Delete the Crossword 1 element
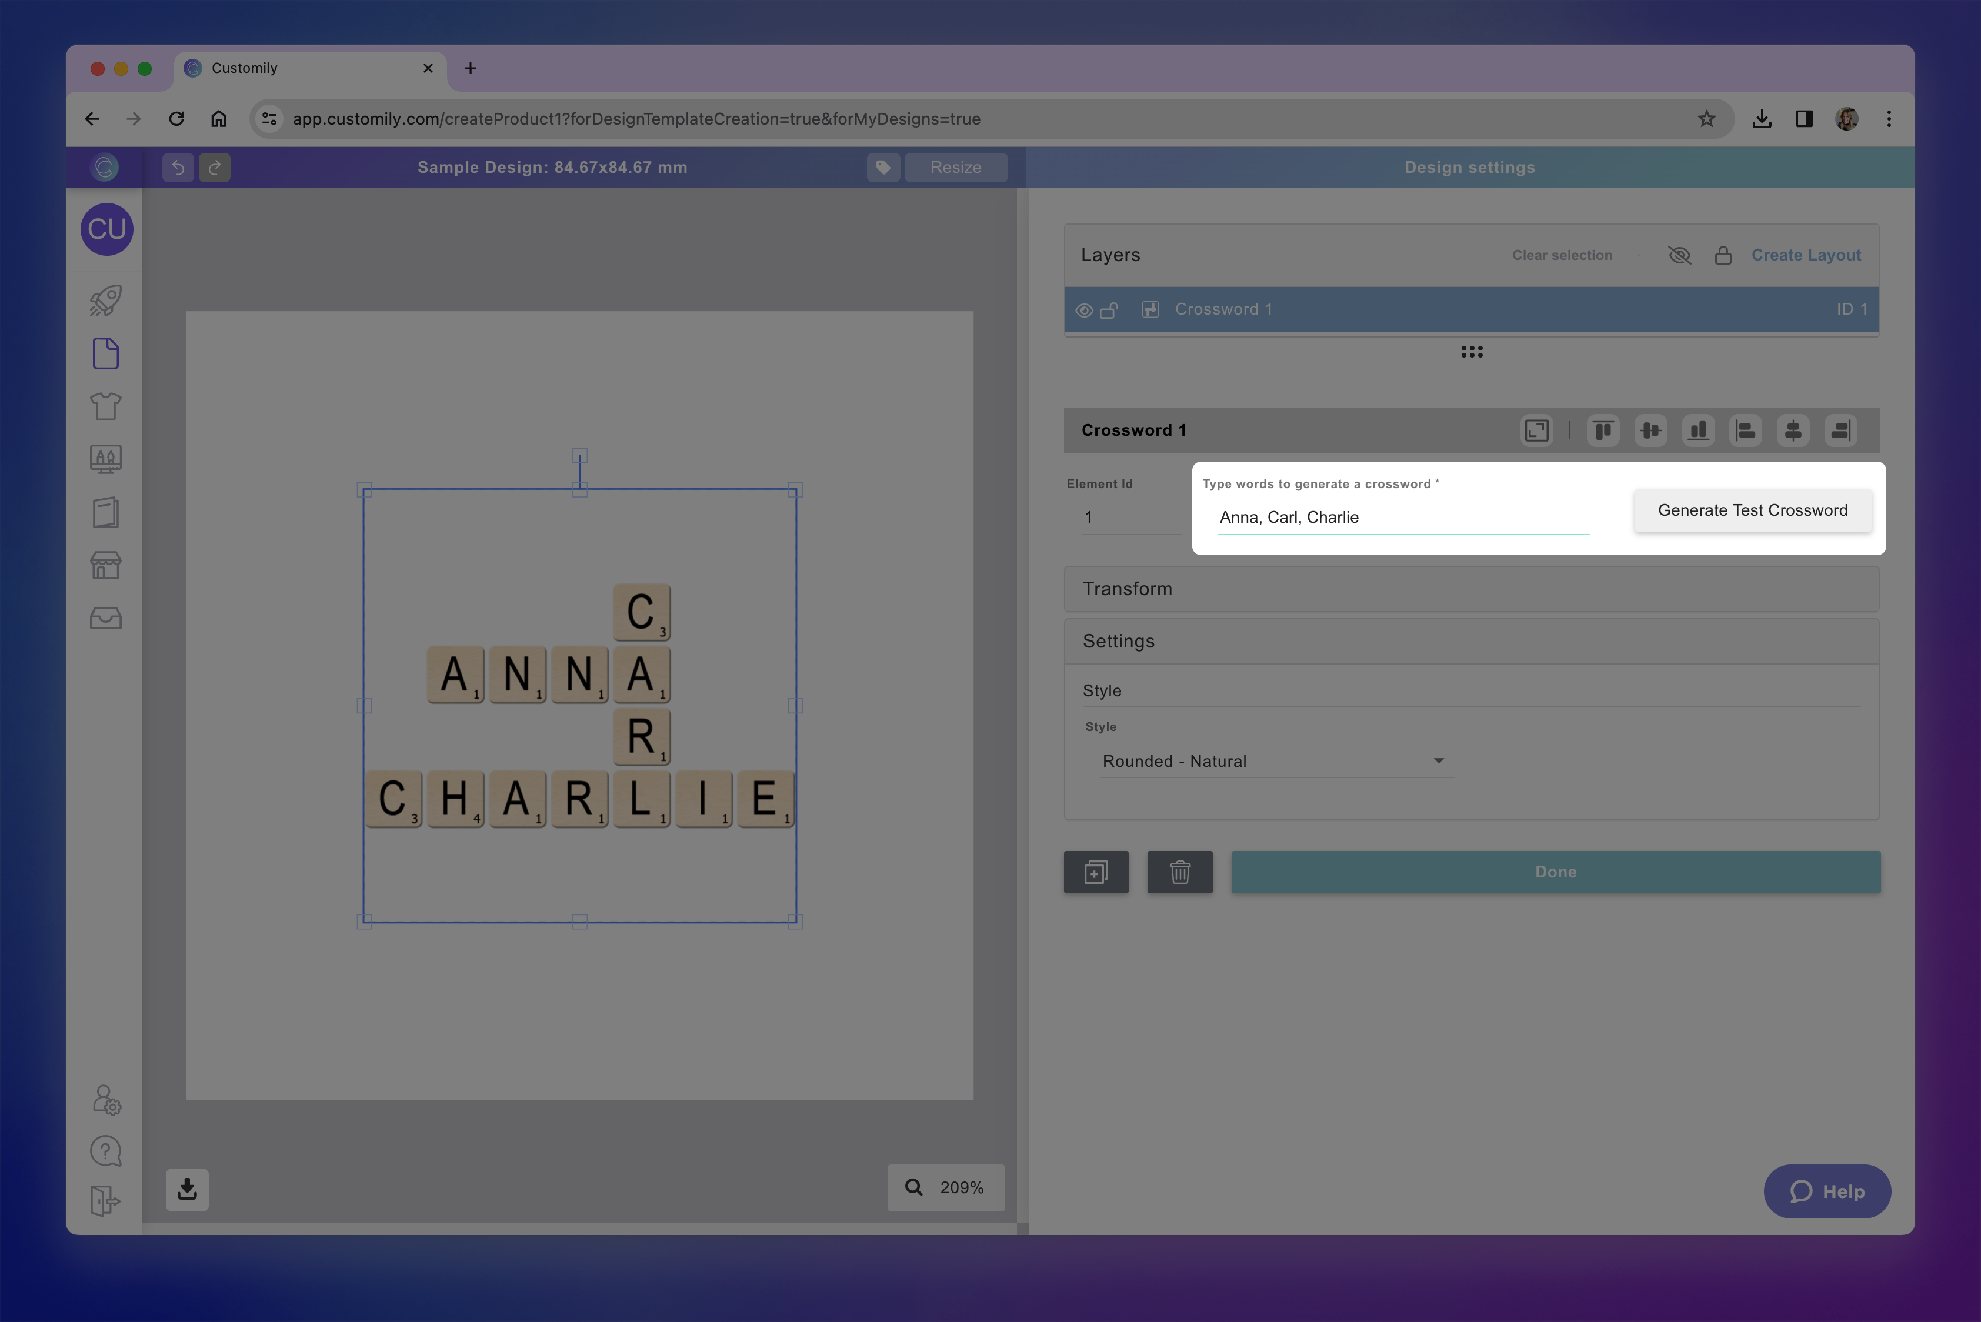 click(x=1180, y=872)
